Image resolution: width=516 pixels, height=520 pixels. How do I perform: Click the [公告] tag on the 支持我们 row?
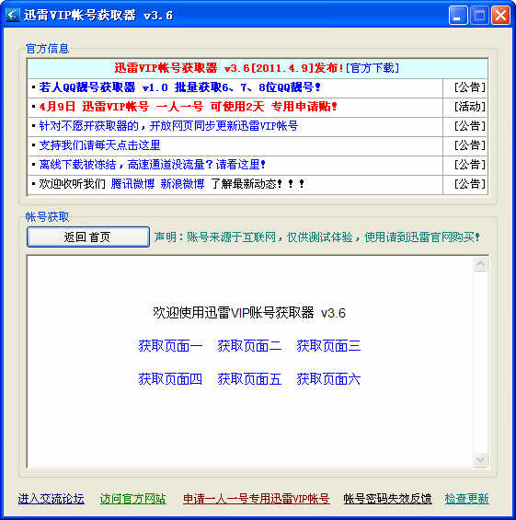point(470,145)
